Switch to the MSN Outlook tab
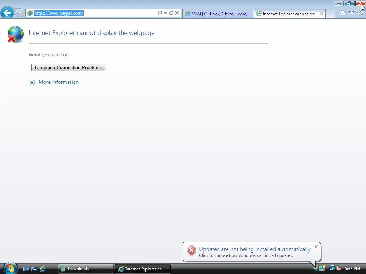 (218, 14)
